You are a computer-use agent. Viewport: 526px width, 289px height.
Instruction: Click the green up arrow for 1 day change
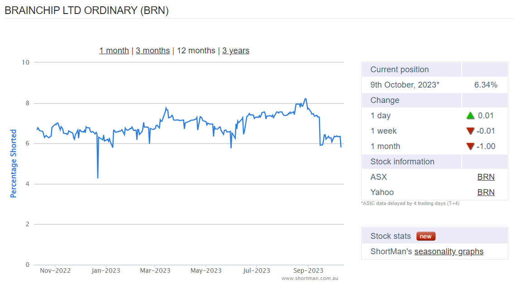coord(470,116)
